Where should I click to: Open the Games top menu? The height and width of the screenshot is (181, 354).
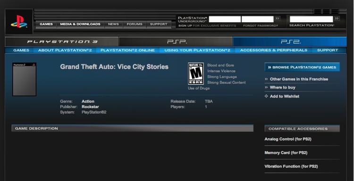pos(46,24)
